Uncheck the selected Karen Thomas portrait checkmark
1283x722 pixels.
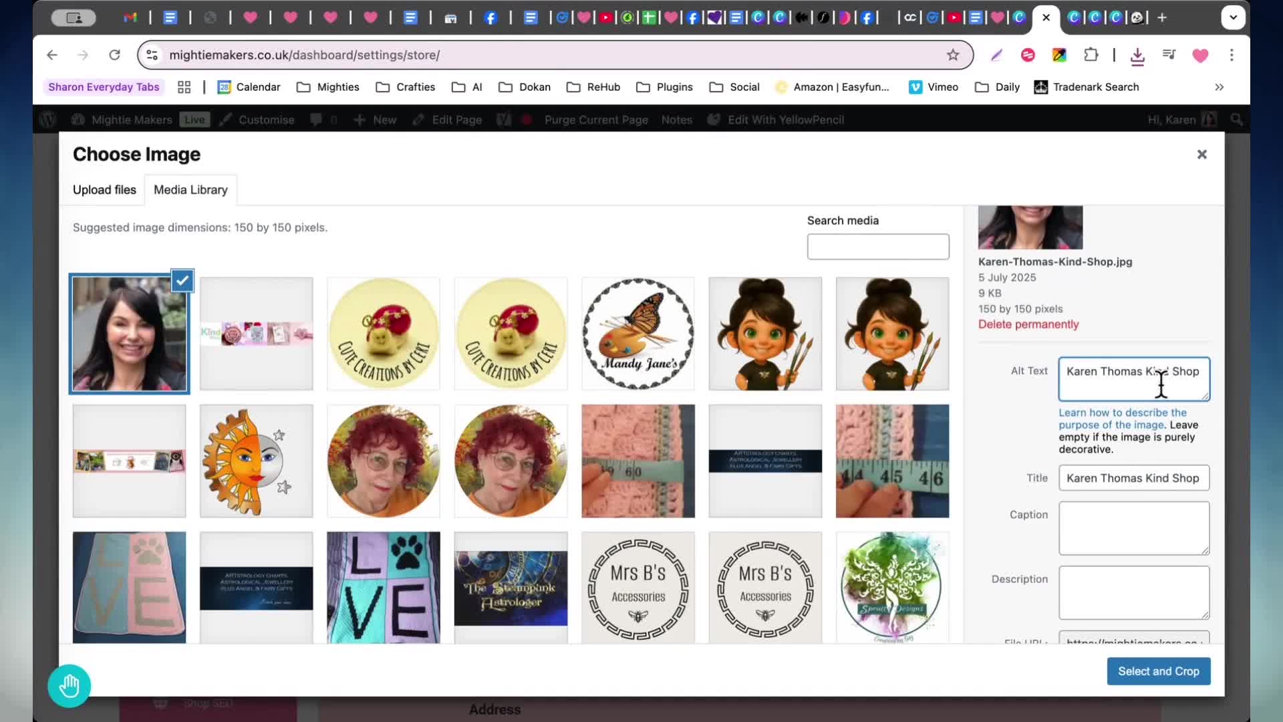tap(182, 280)
